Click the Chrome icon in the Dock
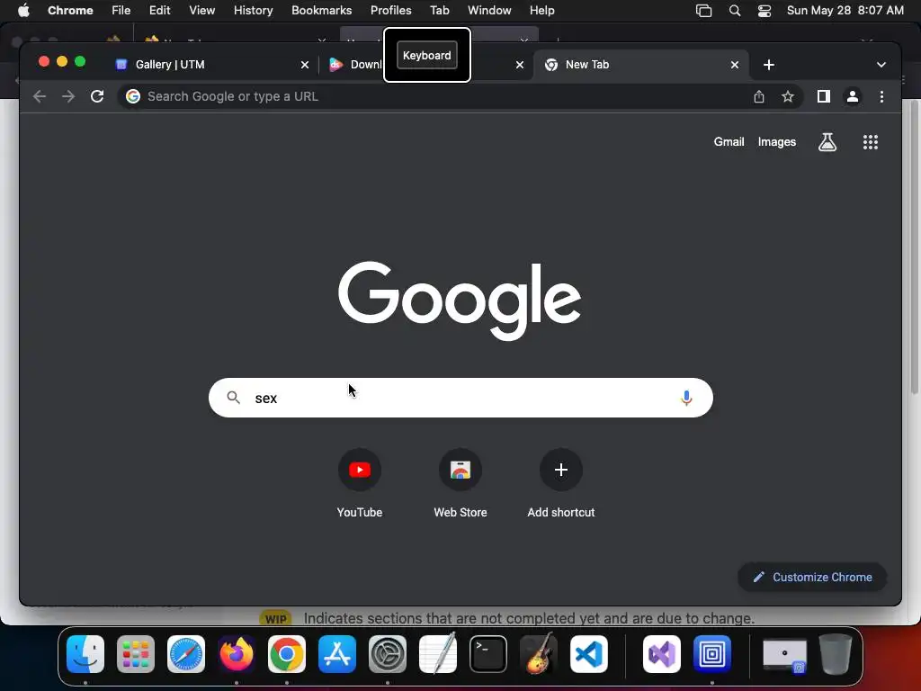The width and height of the screenshot is (921, 691). pyautogui.click(x=287, y=653)
